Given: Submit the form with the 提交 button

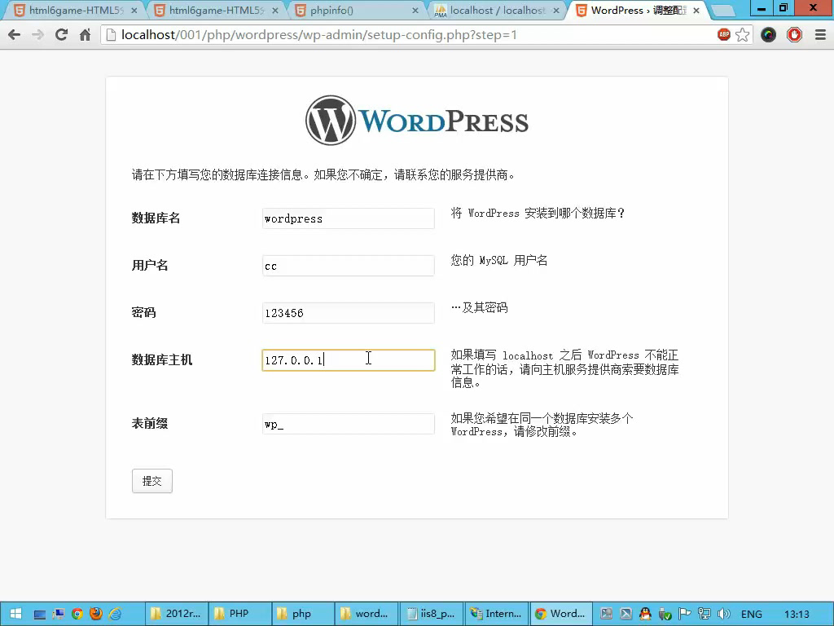Looking at the screenshot, I should [152, 481].
